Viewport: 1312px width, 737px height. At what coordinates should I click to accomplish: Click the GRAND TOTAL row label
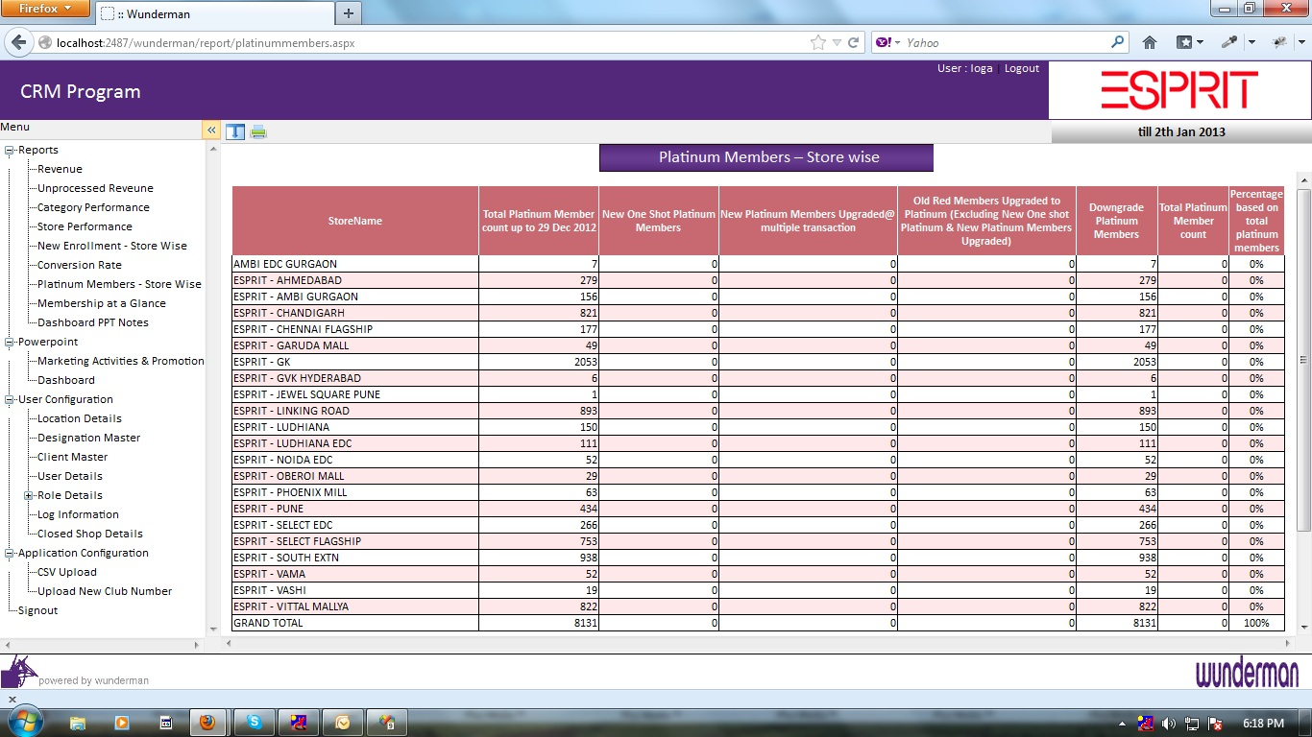tap(268, 623)
